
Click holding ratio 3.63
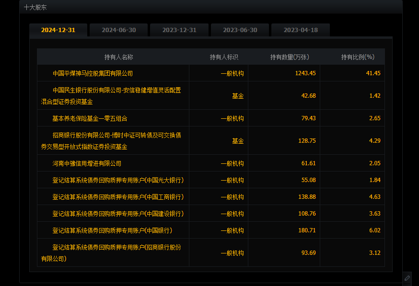click(x=375, y=214)
